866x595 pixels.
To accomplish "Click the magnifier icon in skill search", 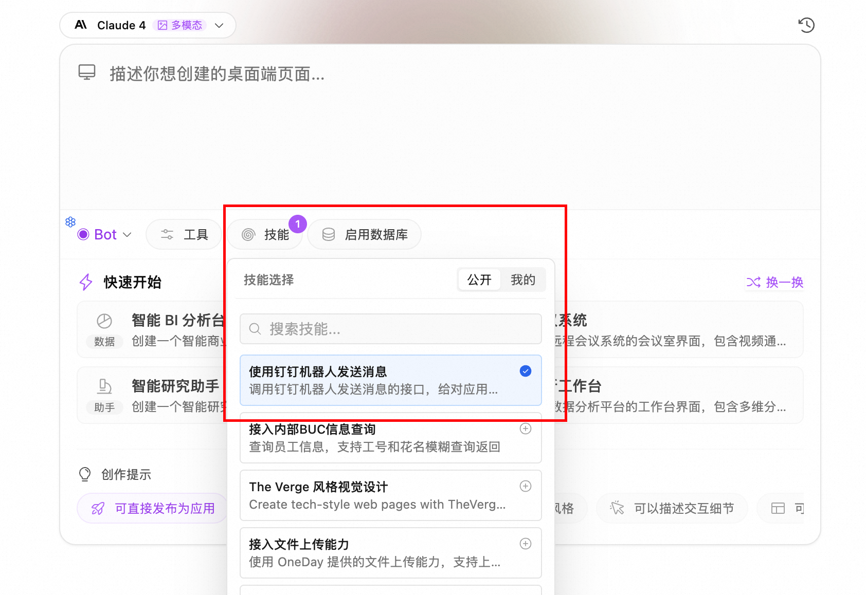I will pos(255,329).
